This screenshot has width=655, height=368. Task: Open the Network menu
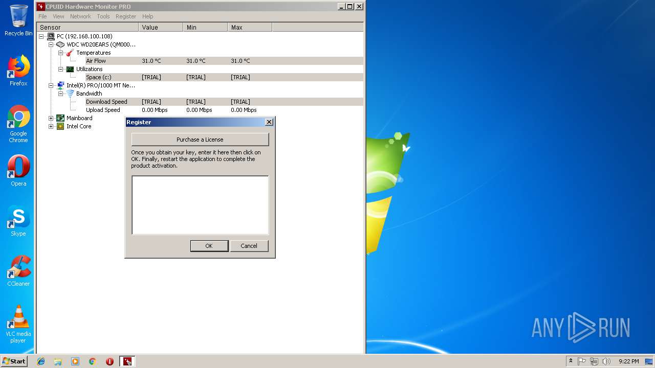click(80, 16)
